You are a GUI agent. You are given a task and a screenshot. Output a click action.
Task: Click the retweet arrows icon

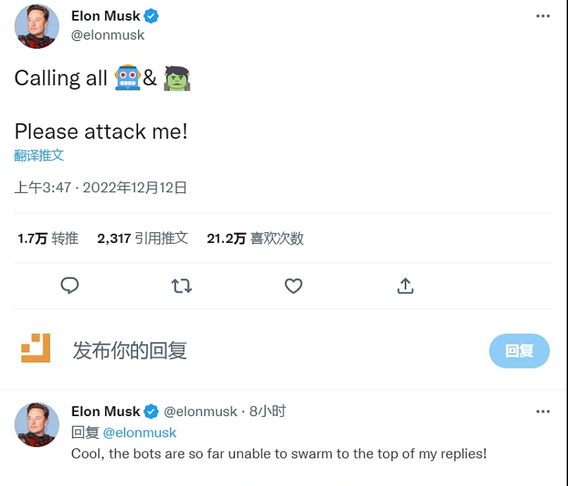tap(182, 285)
